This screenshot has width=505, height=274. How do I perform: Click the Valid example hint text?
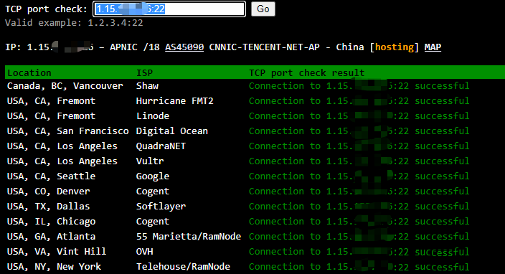[74, 23]
